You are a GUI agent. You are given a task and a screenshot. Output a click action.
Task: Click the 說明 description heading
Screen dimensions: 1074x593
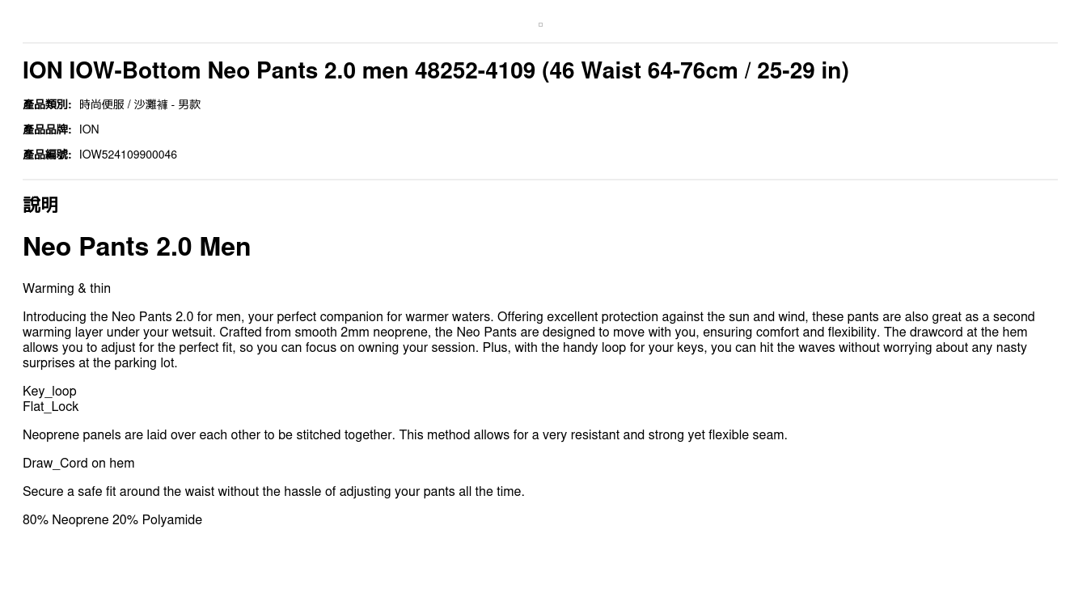[x=40, y=205]
